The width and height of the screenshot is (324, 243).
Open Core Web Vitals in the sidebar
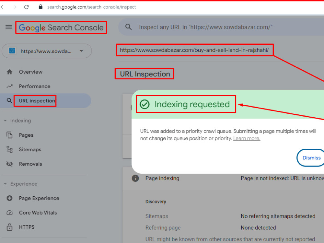click(38, 213)
